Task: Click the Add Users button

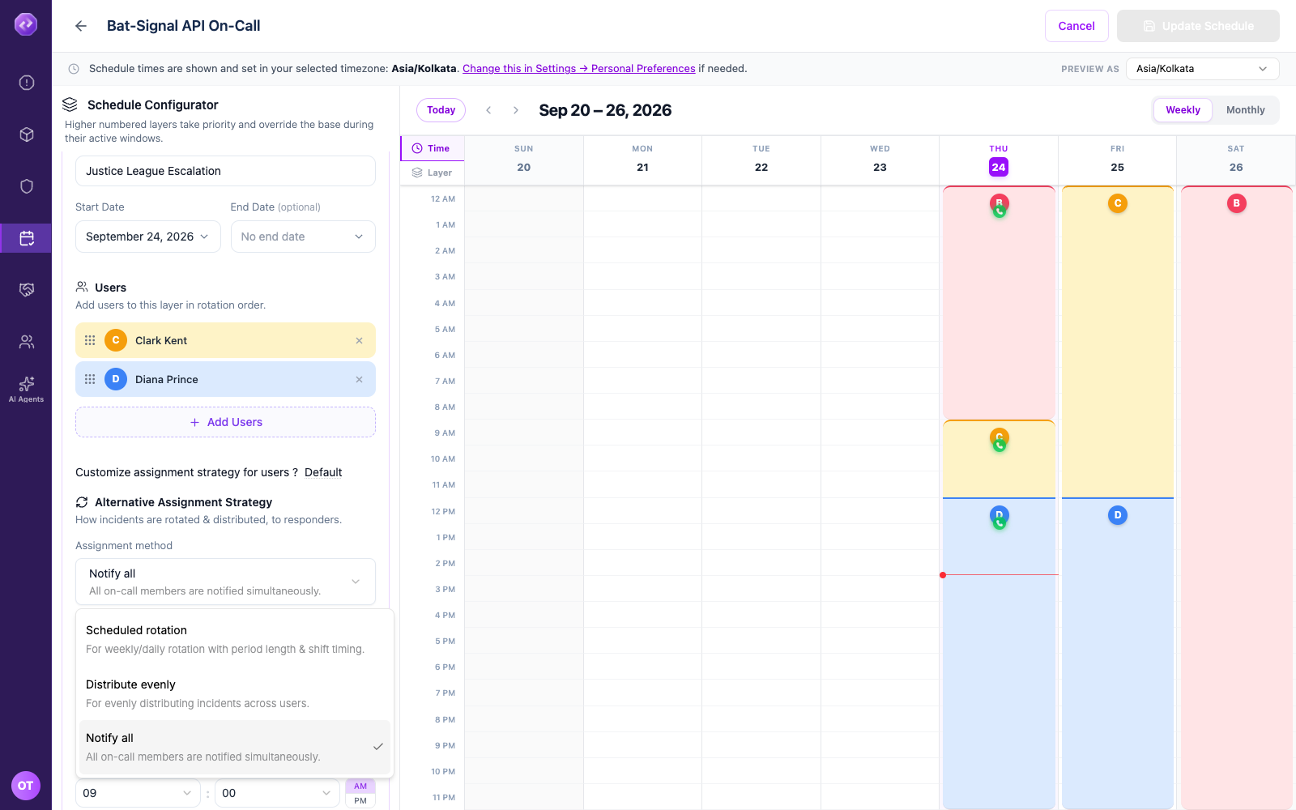Action: tap(225, 422)
